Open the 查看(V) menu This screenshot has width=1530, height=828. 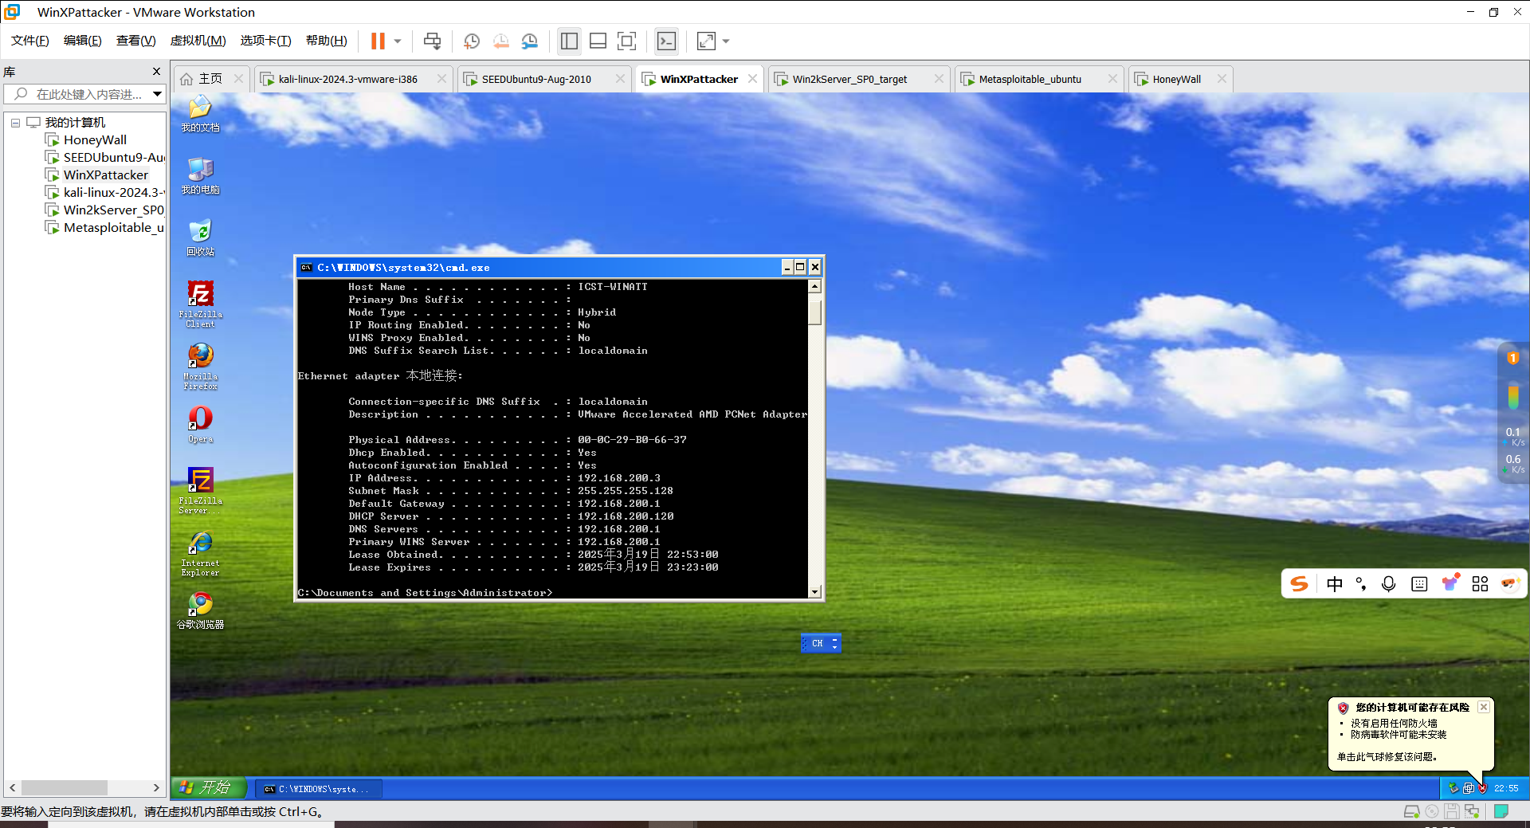pyautogui.click(x=135, y=41)
